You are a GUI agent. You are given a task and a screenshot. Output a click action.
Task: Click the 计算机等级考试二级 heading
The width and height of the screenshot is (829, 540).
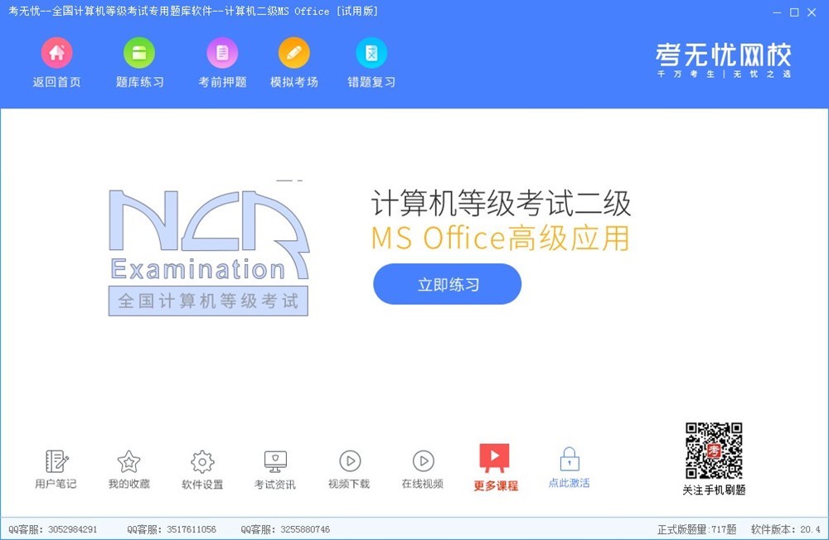(x=501, y=203)
